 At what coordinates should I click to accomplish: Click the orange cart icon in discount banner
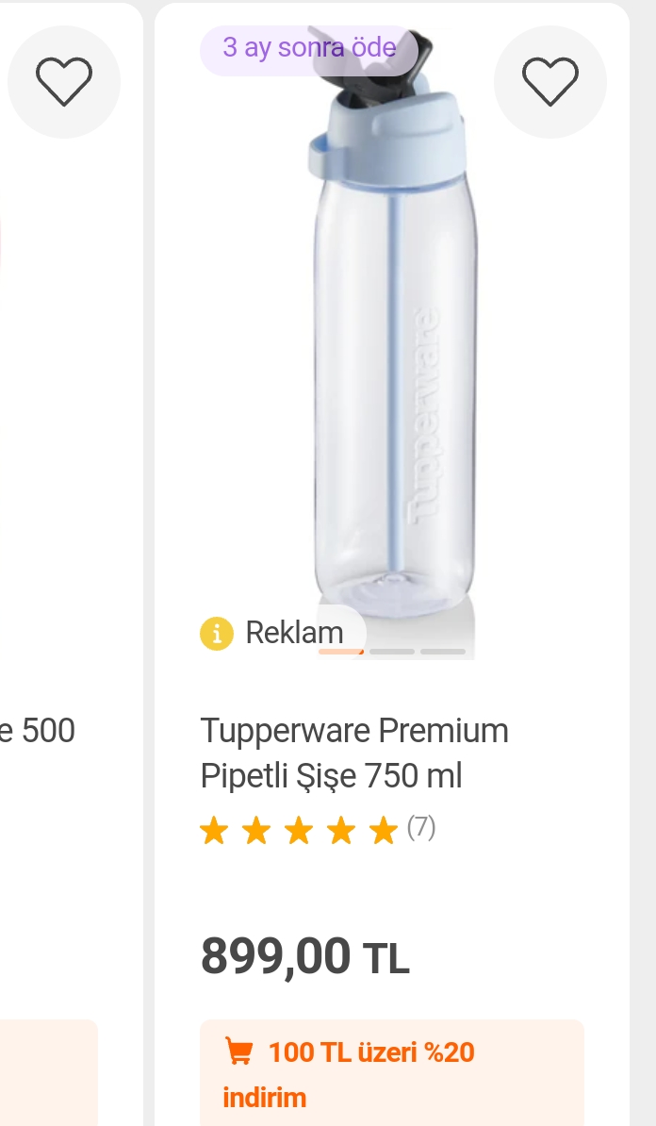(x=240, y=1051)
